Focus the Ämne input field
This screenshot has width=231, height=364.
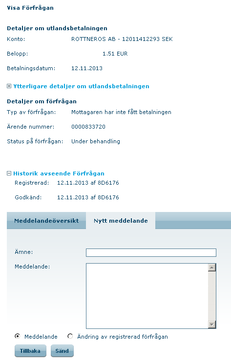(x=151, y=252)
